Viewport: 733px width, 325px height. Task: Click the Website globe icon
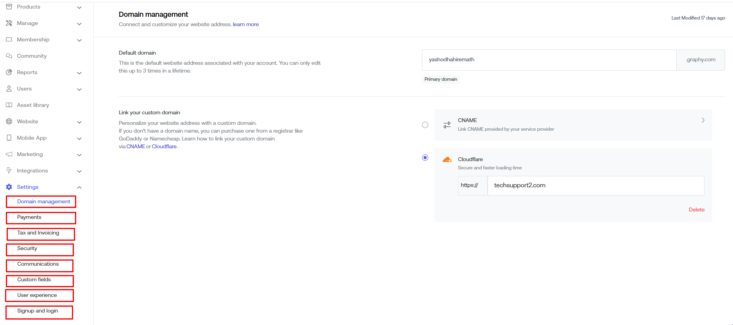tap(9, 121)
